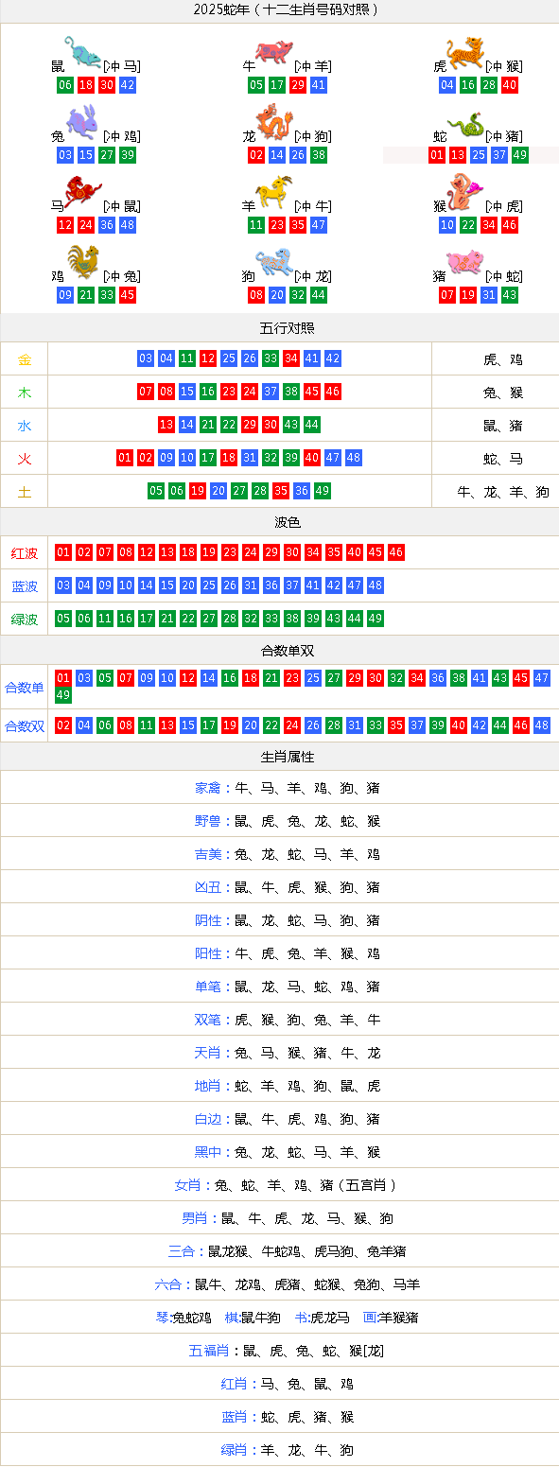Select the 五福肖 label
The height and width of the screenshot is (1467, 559).
pyautogui.click(x=209, y=1351)
